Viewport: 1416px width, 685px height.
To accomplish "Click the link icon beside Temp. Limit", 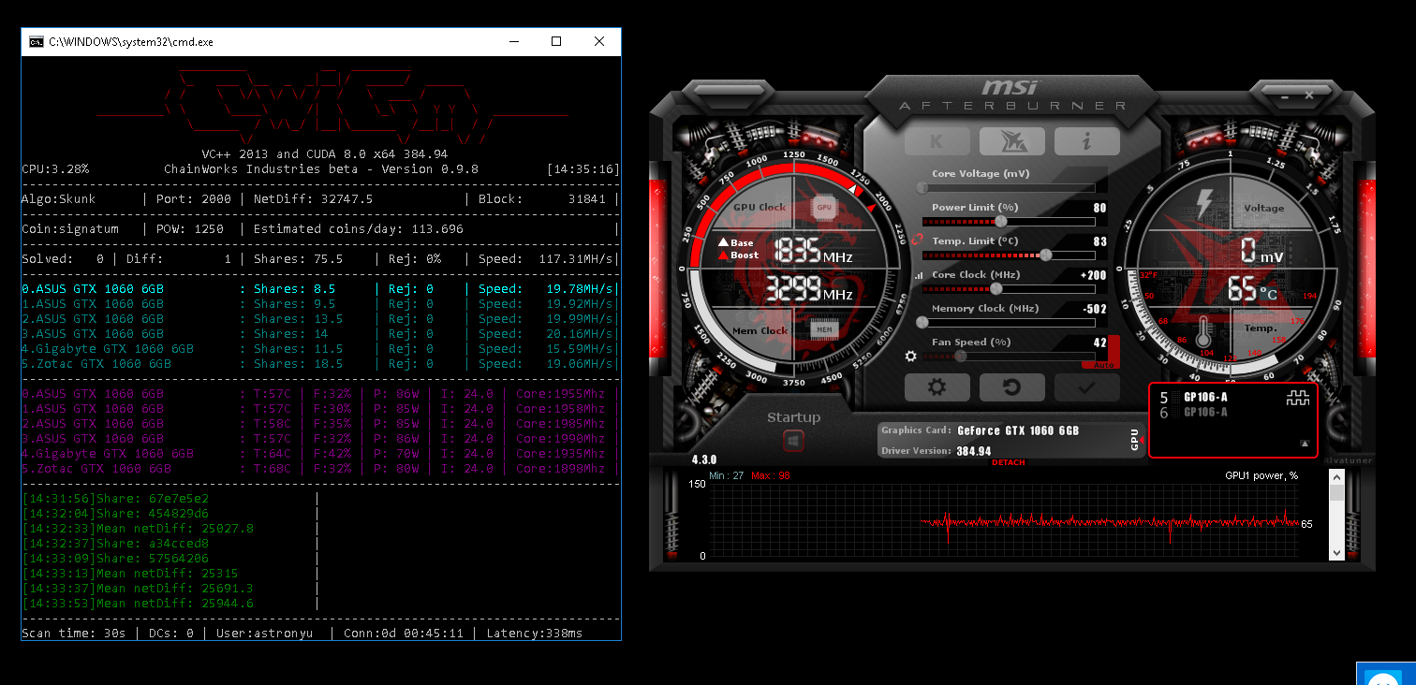I will (918, 240).
